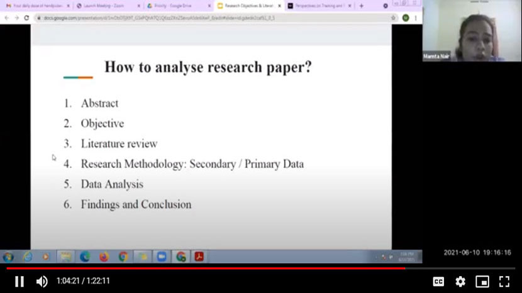The width and height of the screenshot is (522, 293).
Task: Click the 'Abstract' list item
Action: 99,104
